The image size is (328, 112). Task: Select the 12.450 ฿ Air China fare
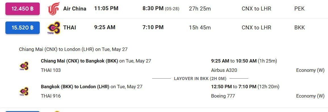click(23, 9)
